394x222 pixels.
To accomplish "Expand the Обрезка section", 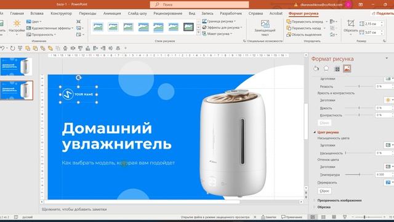I will pyautogui.click(x=324, y=207).
